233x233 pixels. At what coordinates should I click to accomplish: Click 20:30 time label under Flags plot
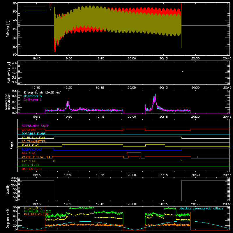coord(195,175)
